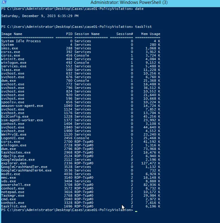Click the GoogleCrashHandler64.exe entry

pos(26,170)
